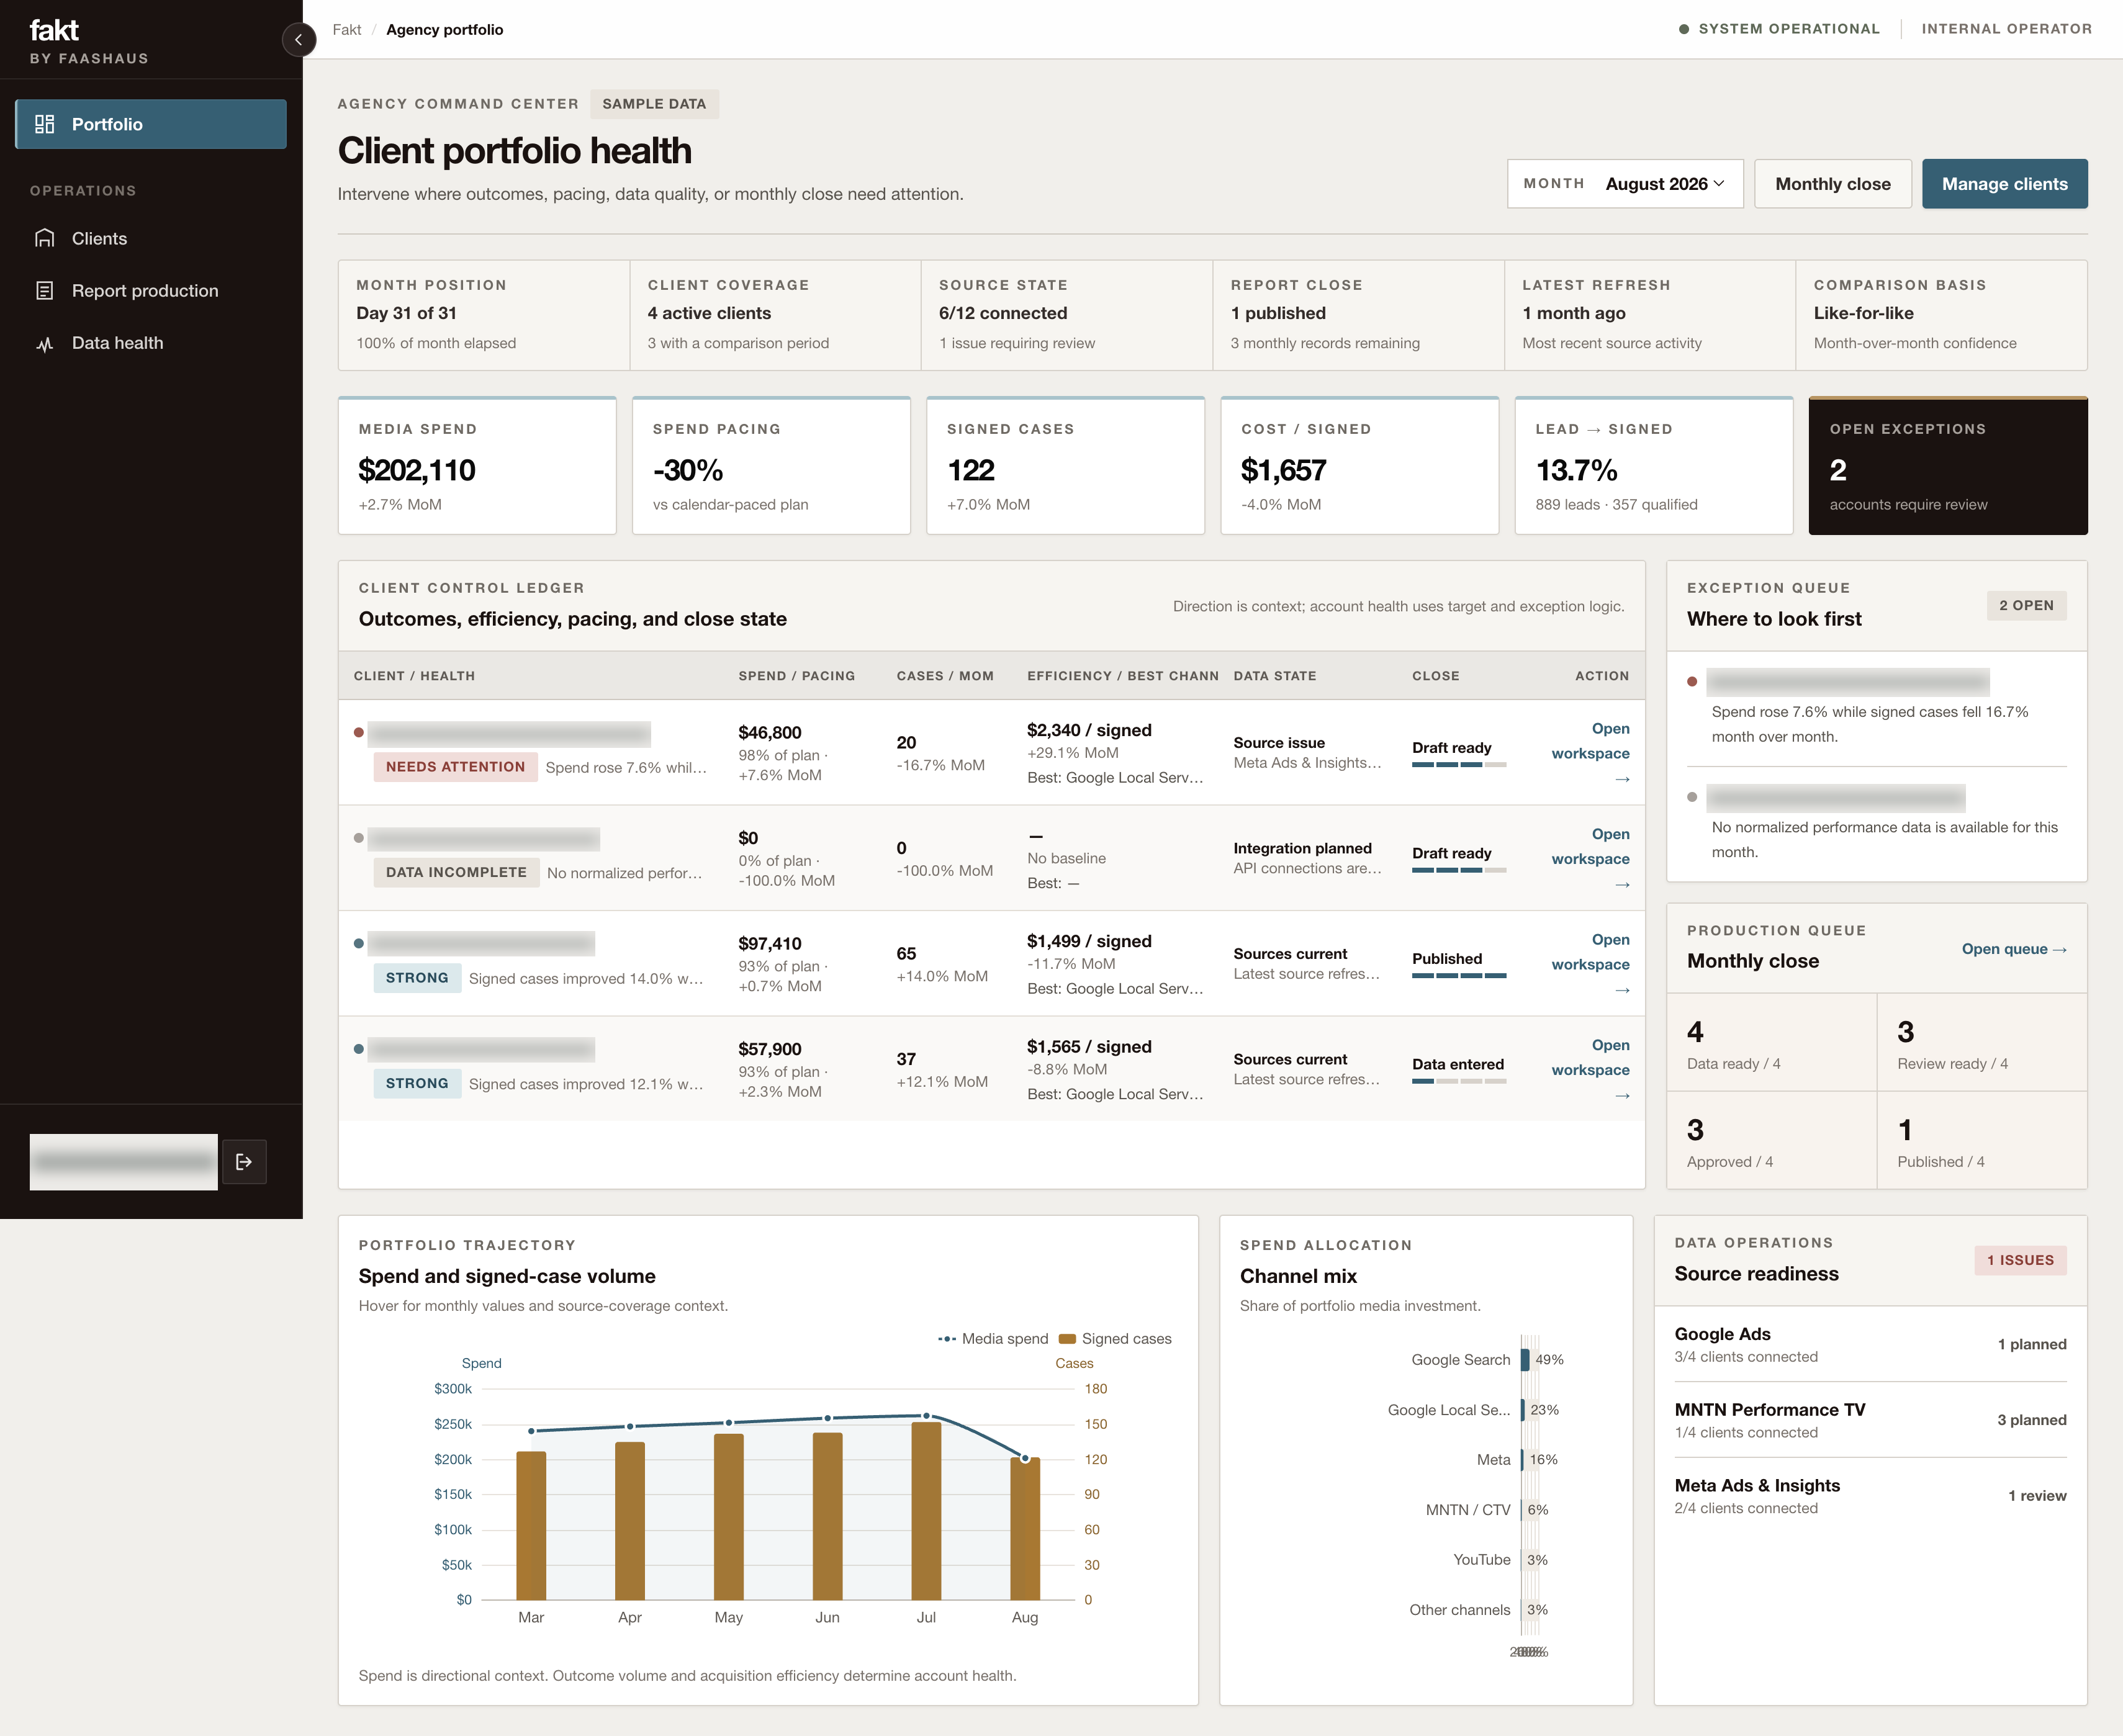The image size is (2123, 1736).
Task: Click the Data health pulse icon
Action: (45, 343)
